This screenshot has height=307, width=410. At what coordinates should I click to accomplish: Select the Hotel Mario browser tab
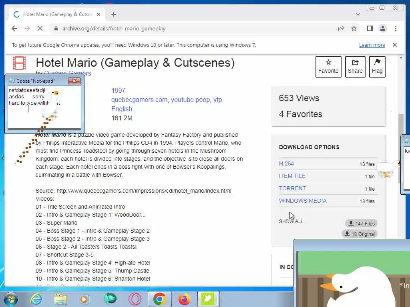click(57, 14)
